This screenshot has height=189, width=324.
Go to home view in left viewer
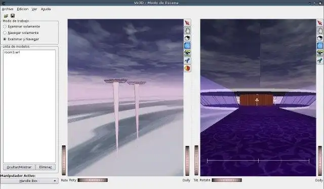click(x=187, y=38)
